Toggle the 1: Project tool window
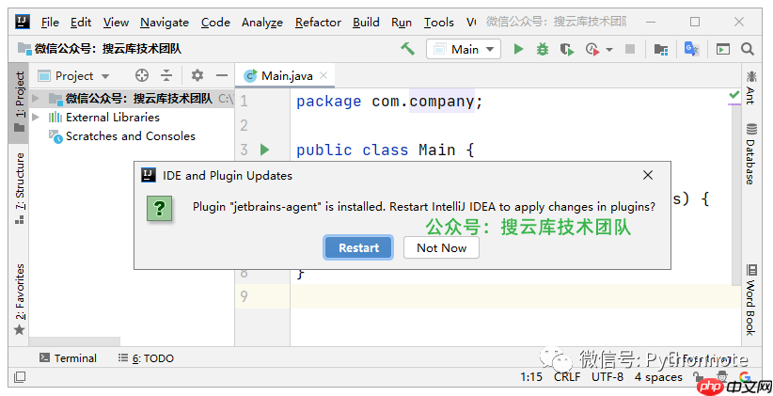The image size is (773, 396). (19, 102)
